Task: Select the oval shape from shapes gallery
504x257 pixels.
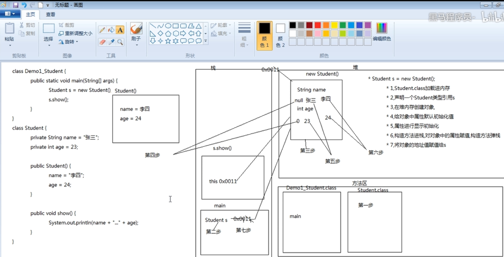Action: [x=168, y=26]
